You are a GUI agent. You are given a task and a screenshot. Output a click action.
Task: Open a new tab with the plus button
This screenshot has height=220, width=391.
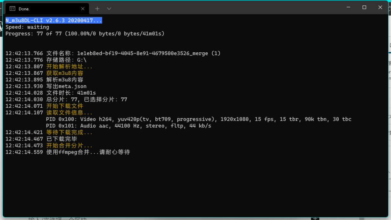tap(97, 8)
